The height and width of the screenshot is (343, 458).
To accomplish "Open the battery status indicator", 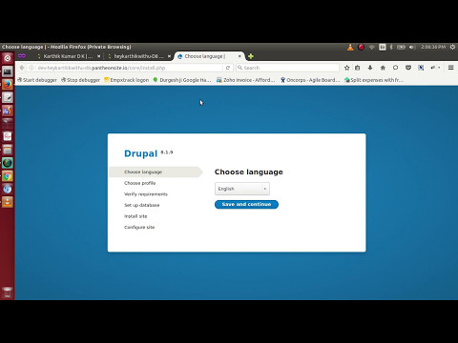I will tap(401, 47).
